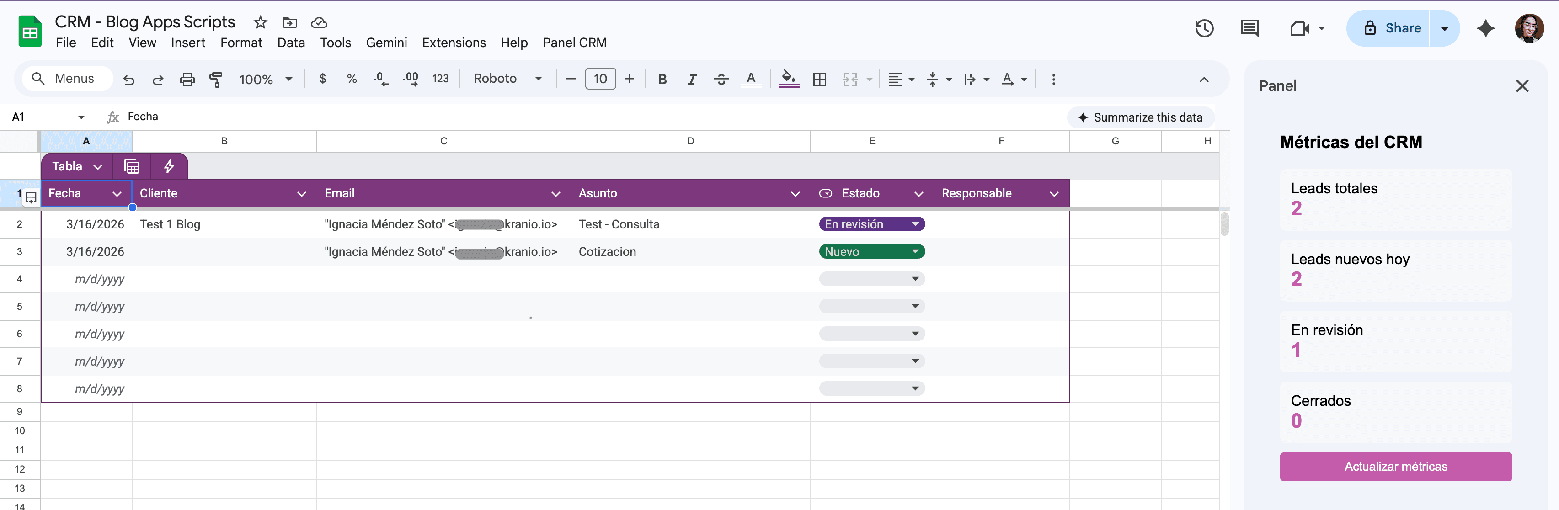1559x510 pixels.
Task: Open the Roboto font dropdown
Action: coord(507,79)
